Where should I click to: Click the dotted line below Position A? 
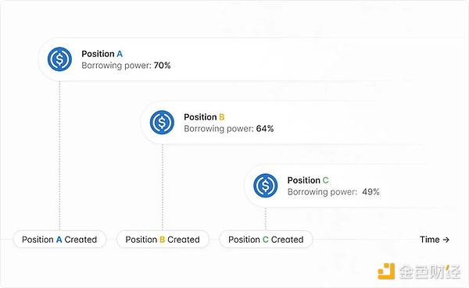coord(59,155)
